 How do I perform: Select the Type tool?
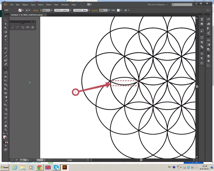click(x=6, y=40)
